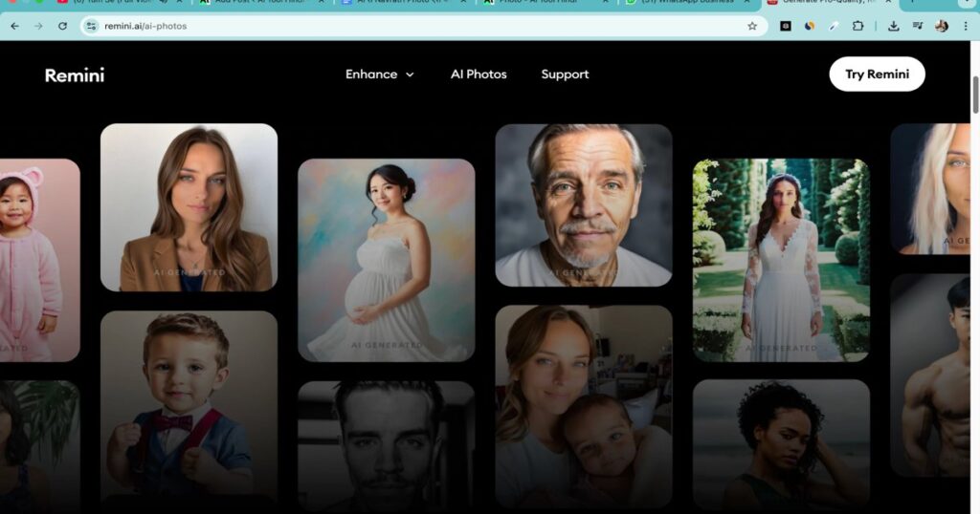The width and height of the screenshot is (980, 514).
Task: Select the blonde woman portrait
Action: point(930,189)
